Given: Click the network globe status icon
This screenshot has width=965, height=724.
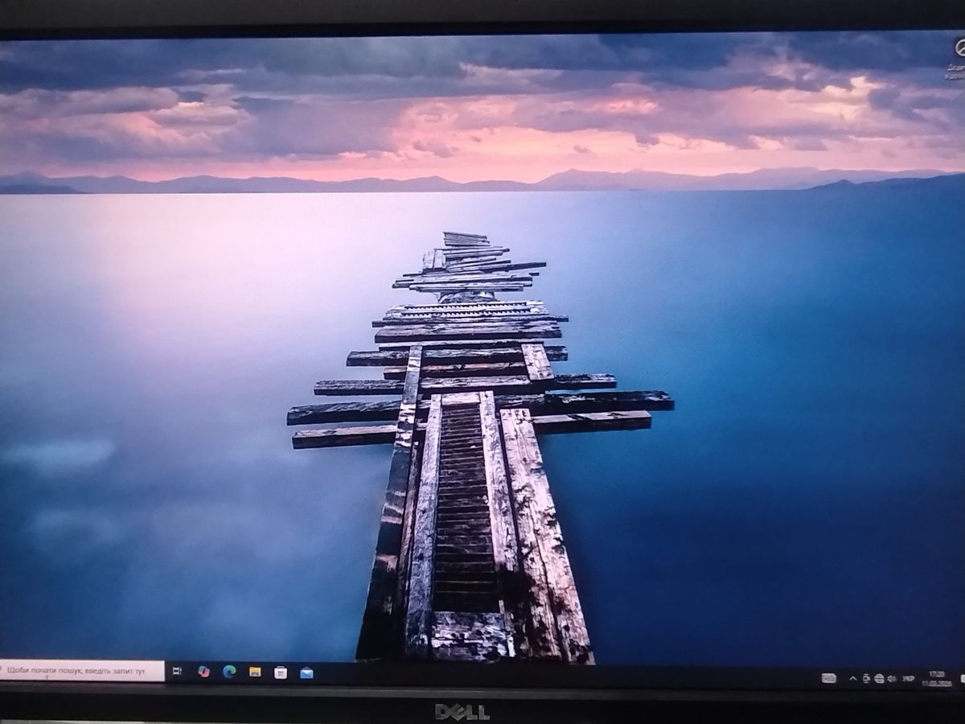Looking at the screenshot, I should [881, 678].
